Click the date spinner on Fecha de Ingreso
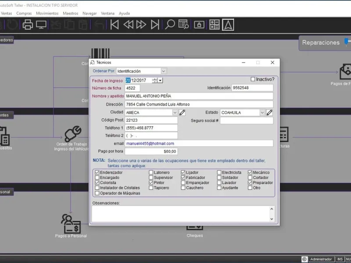Viewport: 351px width, 263px height. (x=155, y=80)
